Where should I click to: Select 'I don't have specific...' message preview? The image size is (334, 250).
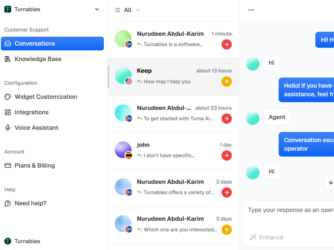[x=169, y=155]
